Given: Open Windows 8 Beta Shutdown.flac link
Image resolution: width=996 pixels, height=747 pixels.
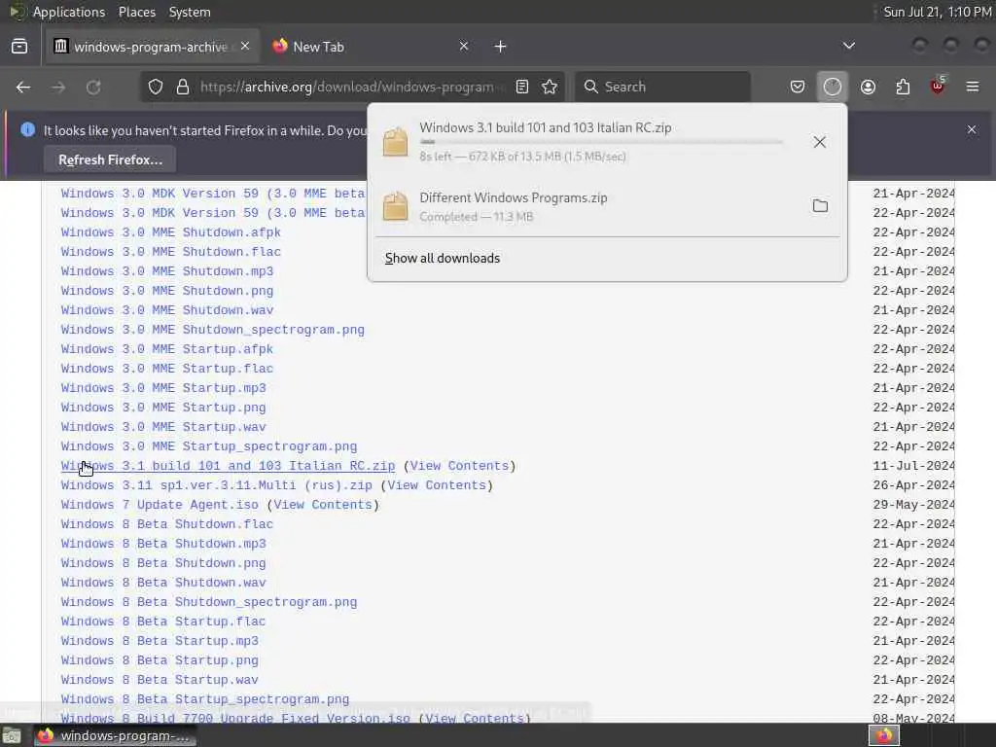Looking at the screenshot, I should [x=167, y=524].
